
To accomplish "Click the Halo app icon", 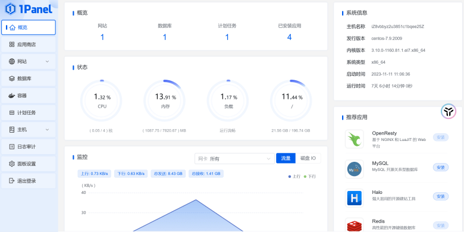I will click(354, 198).
